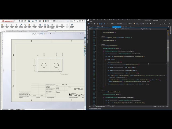The height and width of the screenshot is (129, 172).
Task: Undo the last SolidWorks action
Action: (x=36, y=21)
